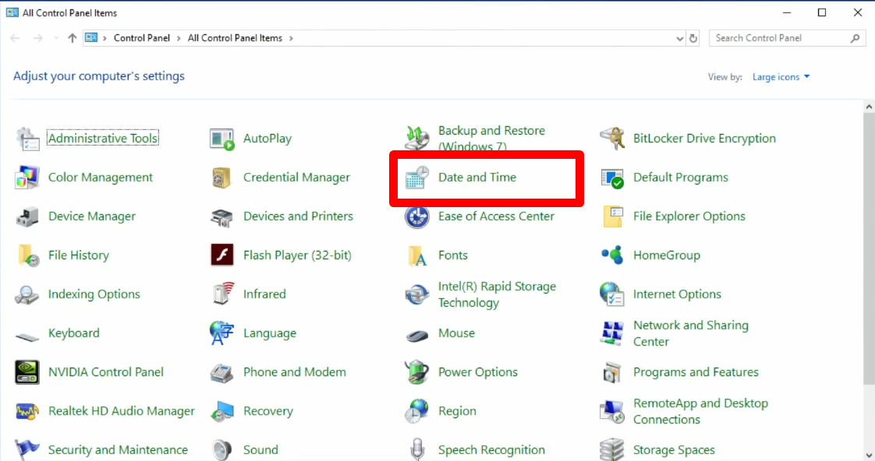This screenshot has height=461, width=875.
Task: Open the File History folder icon
Action: pyautogui.click(x=27, y=255)
